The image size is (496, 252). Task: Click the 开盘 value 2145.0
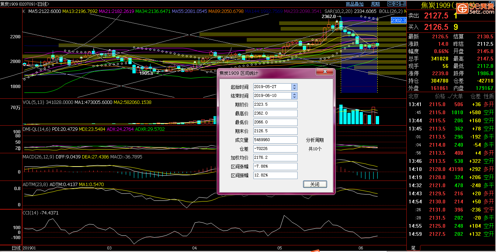click(485, 51)
